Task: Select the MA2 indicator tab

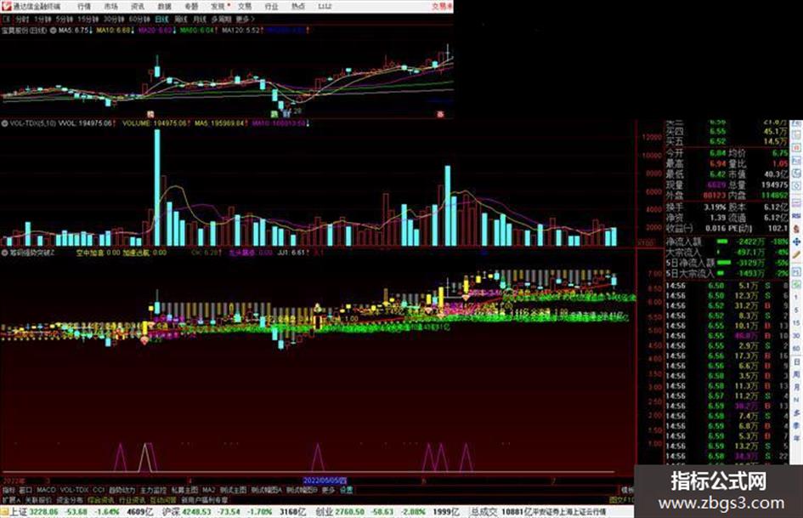Action: 208,490
